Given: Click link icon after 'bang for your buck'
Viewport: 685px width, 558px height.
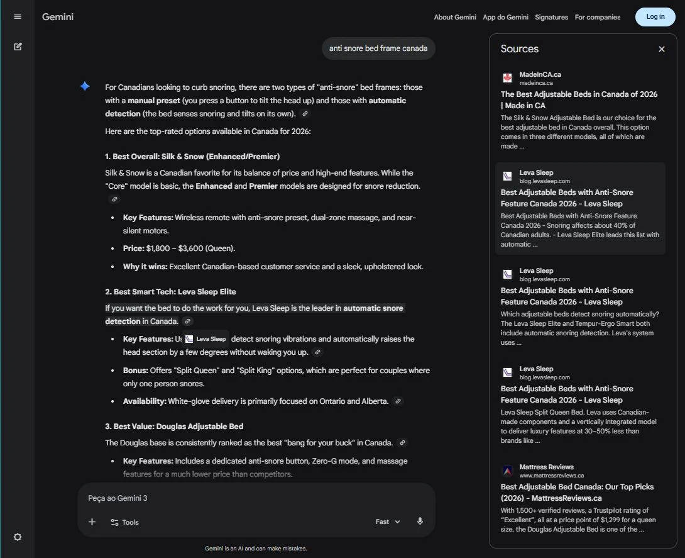Looking at the screenshot, I should pyautogui.click(x=402, y=442).
